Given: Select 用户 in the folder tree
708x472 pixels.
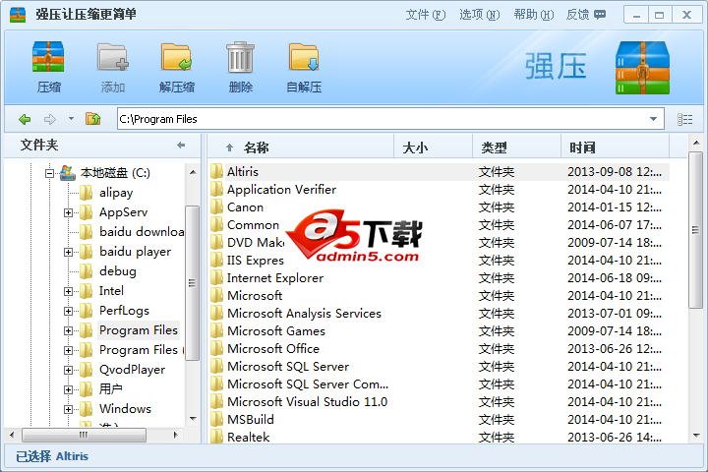Looking at the screenshot, I should pos(110,388).
